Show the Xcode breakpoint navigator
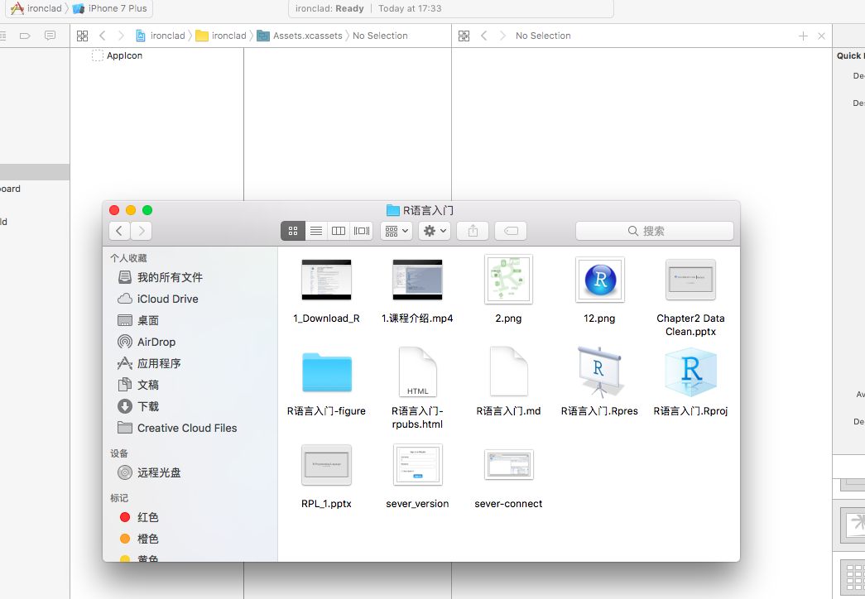This screenshot has height=599, width=865. [x=25, y=36]
